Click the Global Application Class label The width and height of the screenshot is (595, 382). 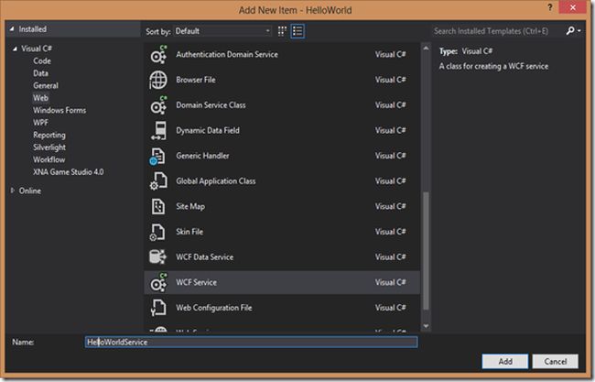[x=215, y=181]
